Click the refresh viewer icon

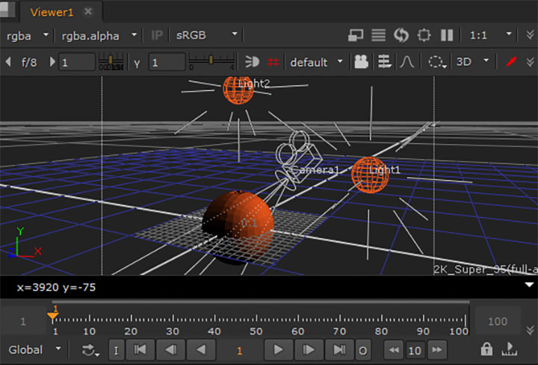[x=401, y=35]
